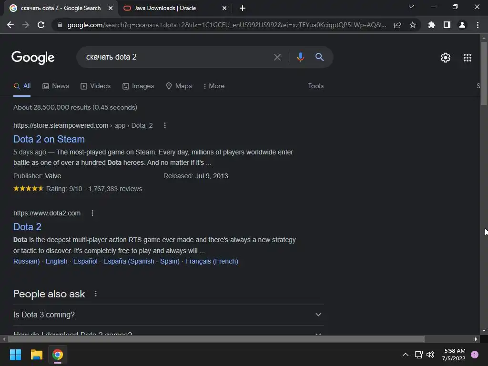Switch to News results
This screenshot has height=366, width=488.
[x=56, y=86]
